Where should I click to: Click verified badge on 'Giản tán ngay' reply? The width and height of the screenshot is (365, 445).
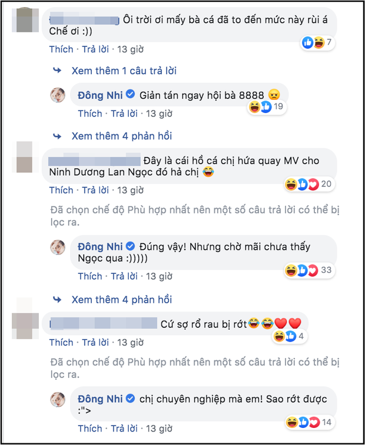click(x=130, y=94)
